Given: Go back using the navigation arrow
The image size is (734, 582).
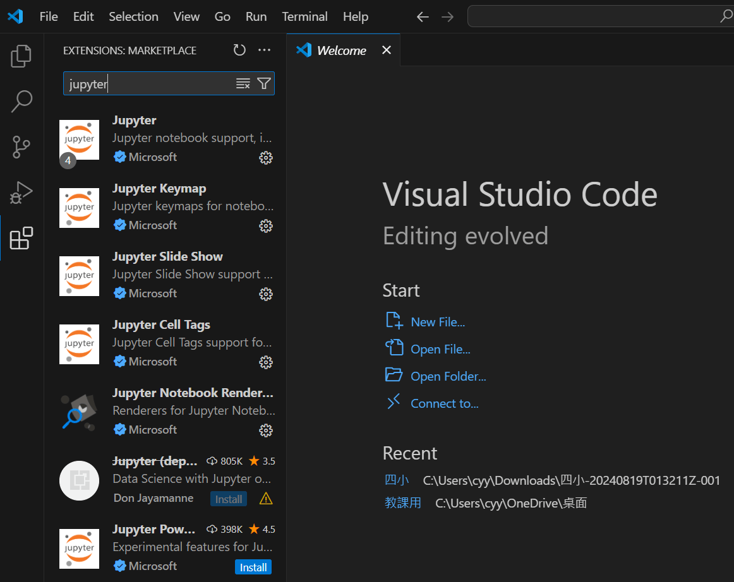Looking at the screenshot, I should pos(423,17).
